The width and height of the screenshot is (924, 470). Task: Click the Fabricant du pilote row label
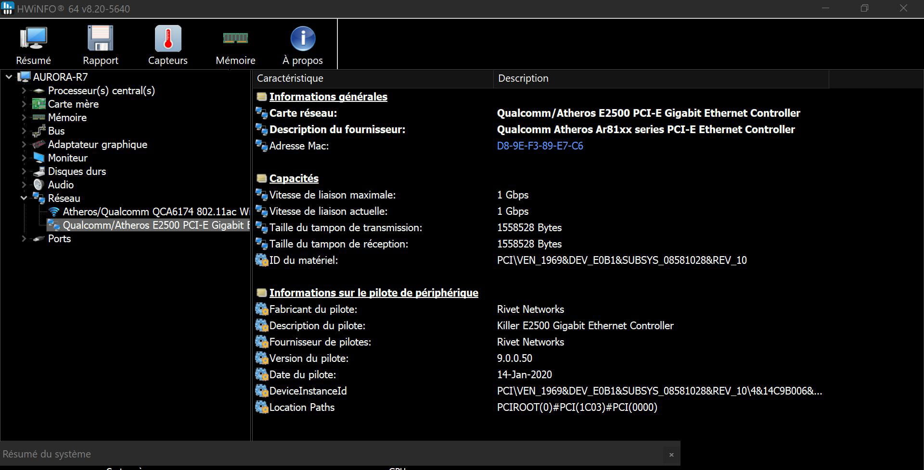313,309
